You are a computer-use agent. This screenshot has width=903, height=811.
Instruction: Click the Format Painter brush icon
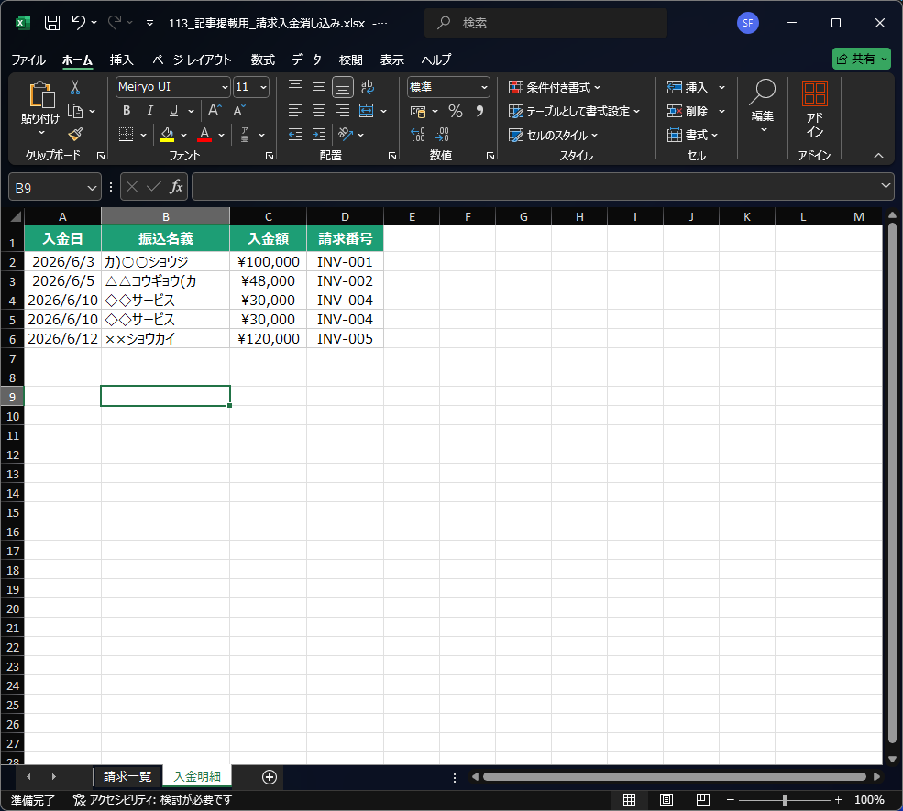(x=75, y=134)
